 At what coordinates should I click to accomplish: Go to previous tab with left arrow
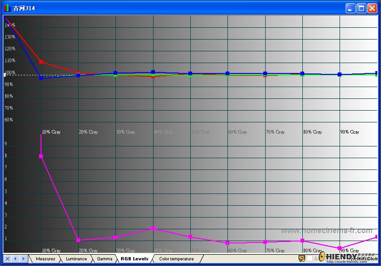click(16, 259)
